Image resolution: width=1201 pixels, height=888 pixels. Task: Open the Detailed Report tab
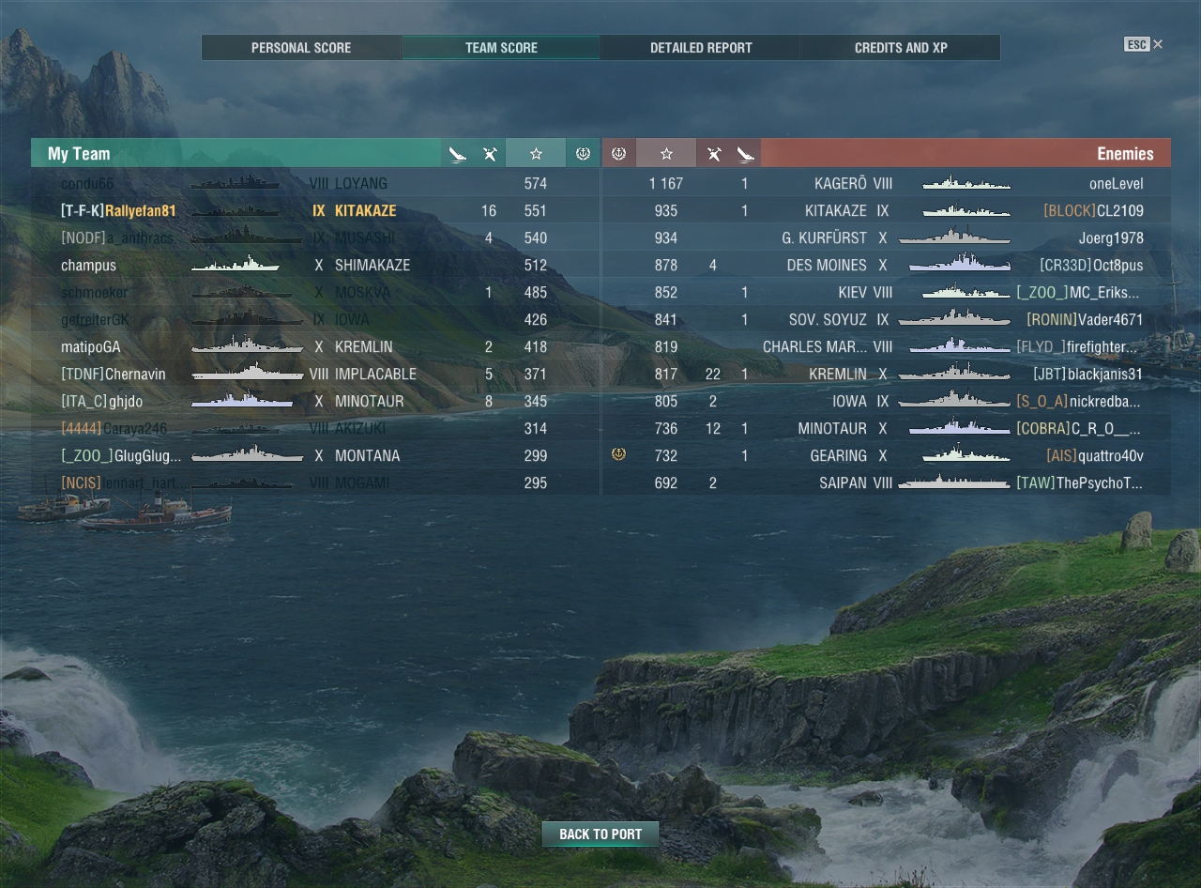[x=701, y=48]
